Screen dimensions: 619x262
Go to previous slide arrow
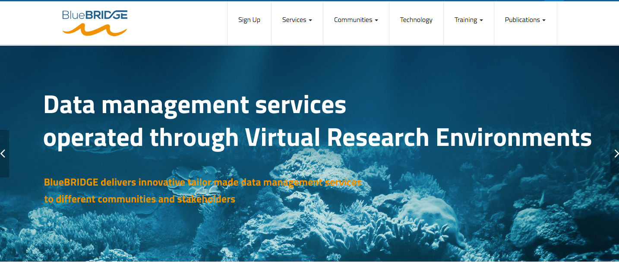3,153
